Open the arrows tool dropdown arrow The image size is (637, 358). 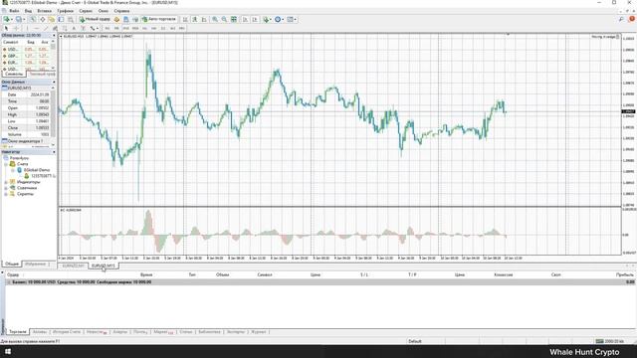click(98, 29)
